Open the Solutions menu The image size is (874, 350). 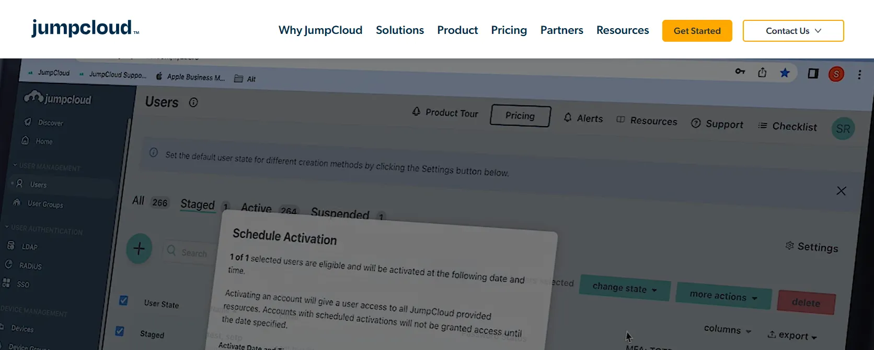(x=400, y=30)
